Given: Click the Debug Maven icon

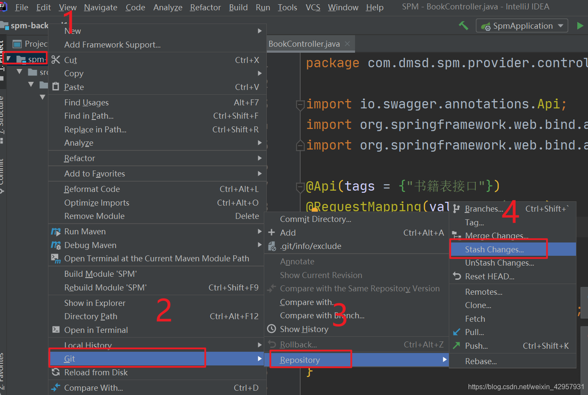Looking at the screenshot, I should [x=56, y=245].
